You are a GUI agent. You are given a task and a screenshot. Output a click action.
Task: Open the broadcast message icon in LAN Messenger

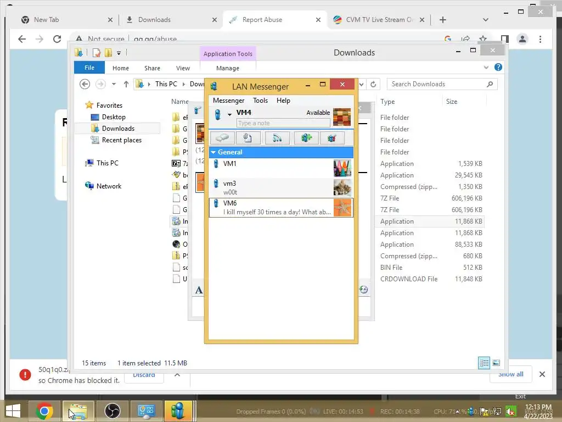tap(277, 138)
